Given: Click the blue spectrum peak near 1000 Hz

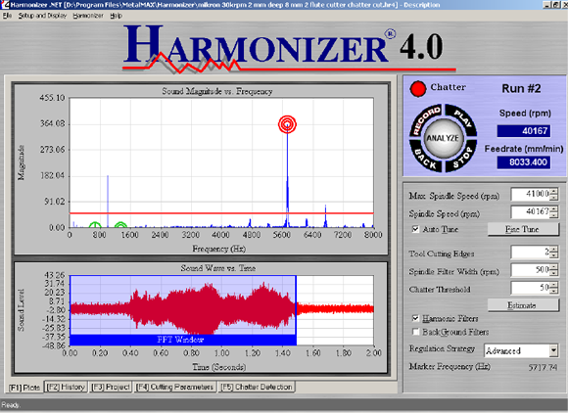Looking at the screenshot, I should point(108,201).
